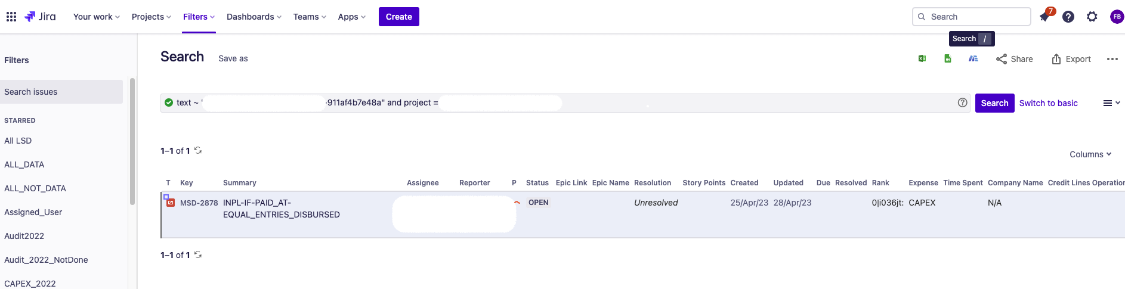Open the Your work menu
The height and width of the screenshot is (289, 1125).
(x=97, y=17)
